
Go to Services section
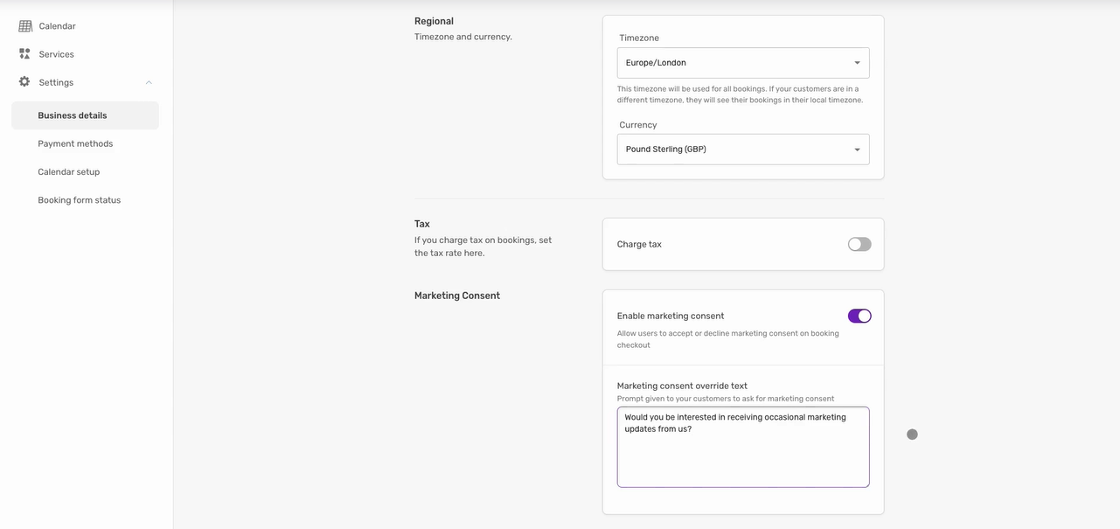tap(56, 54)
